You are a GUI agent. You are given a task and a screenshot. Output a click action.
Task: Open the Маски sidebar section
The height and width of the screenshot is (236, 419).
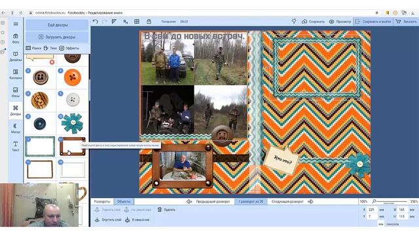click(16, 128)
